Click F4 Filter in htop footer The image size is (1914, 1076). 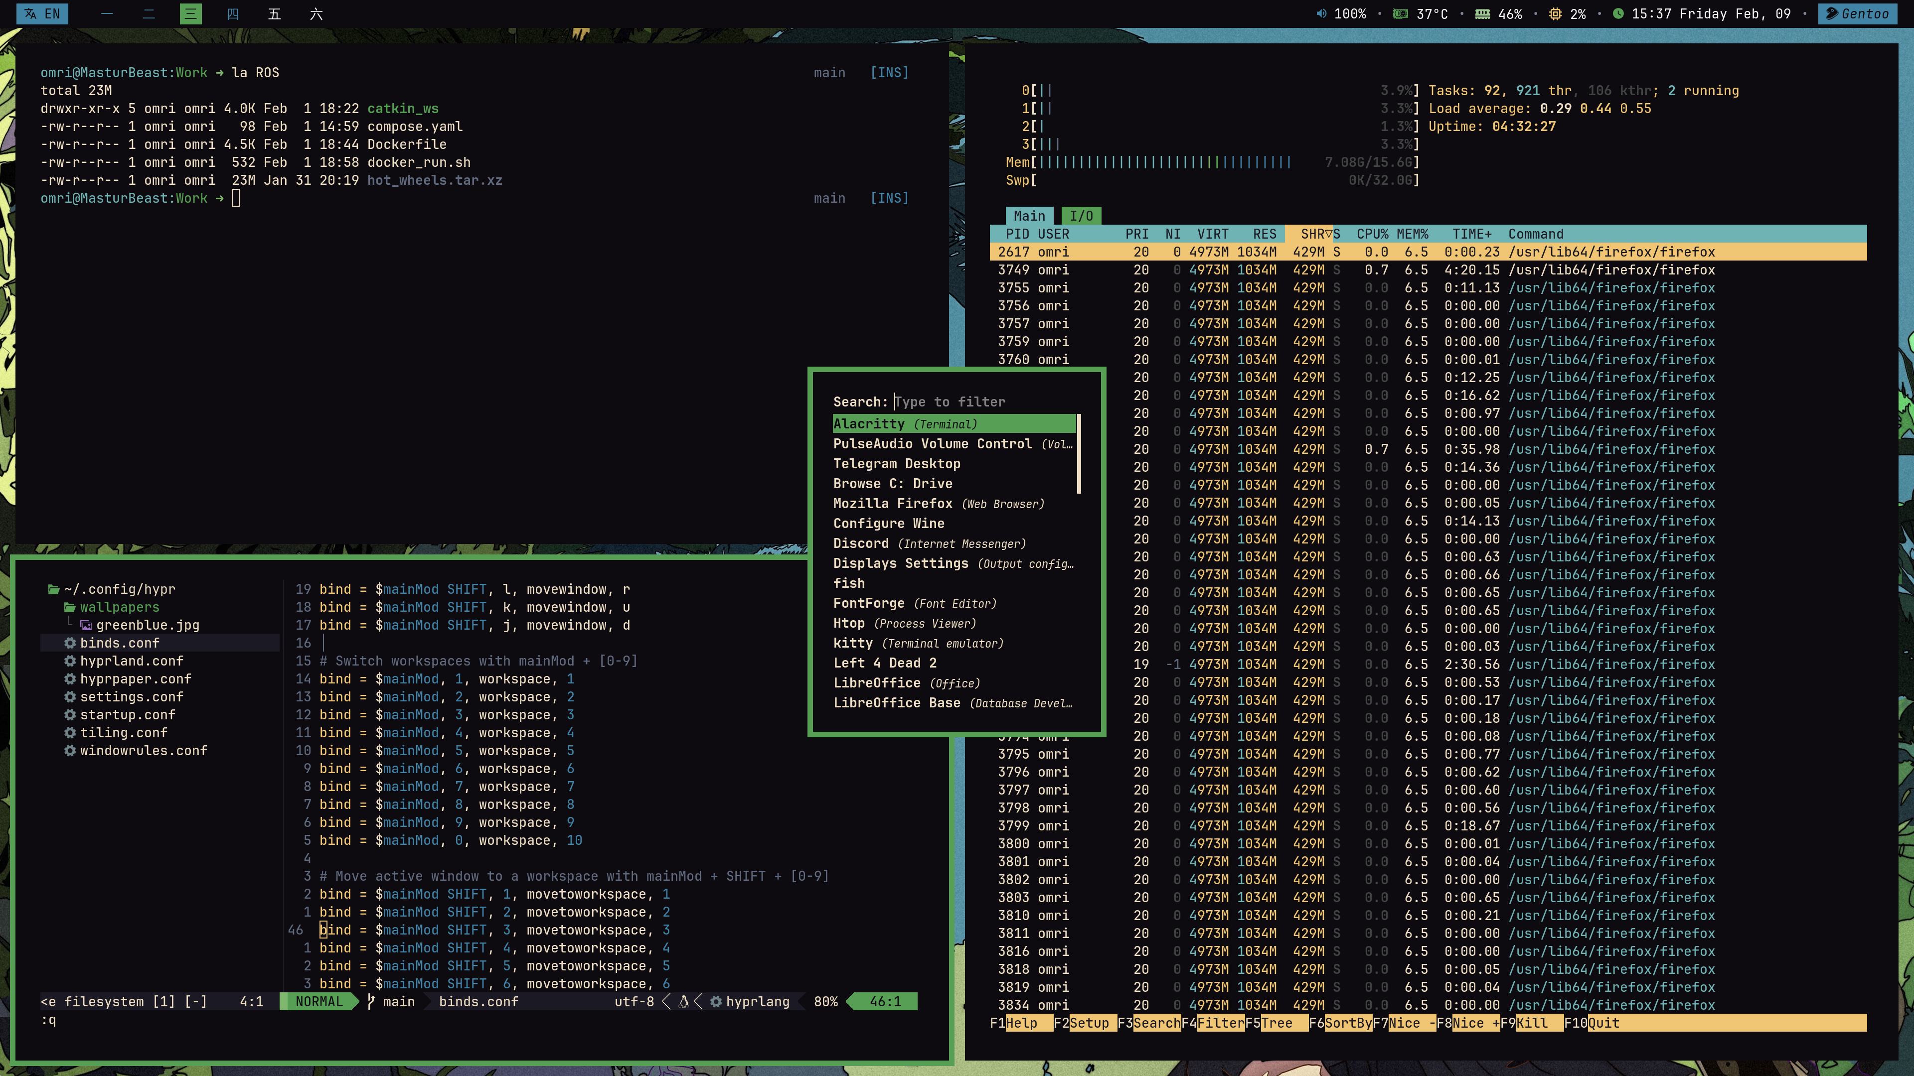1213,1023
